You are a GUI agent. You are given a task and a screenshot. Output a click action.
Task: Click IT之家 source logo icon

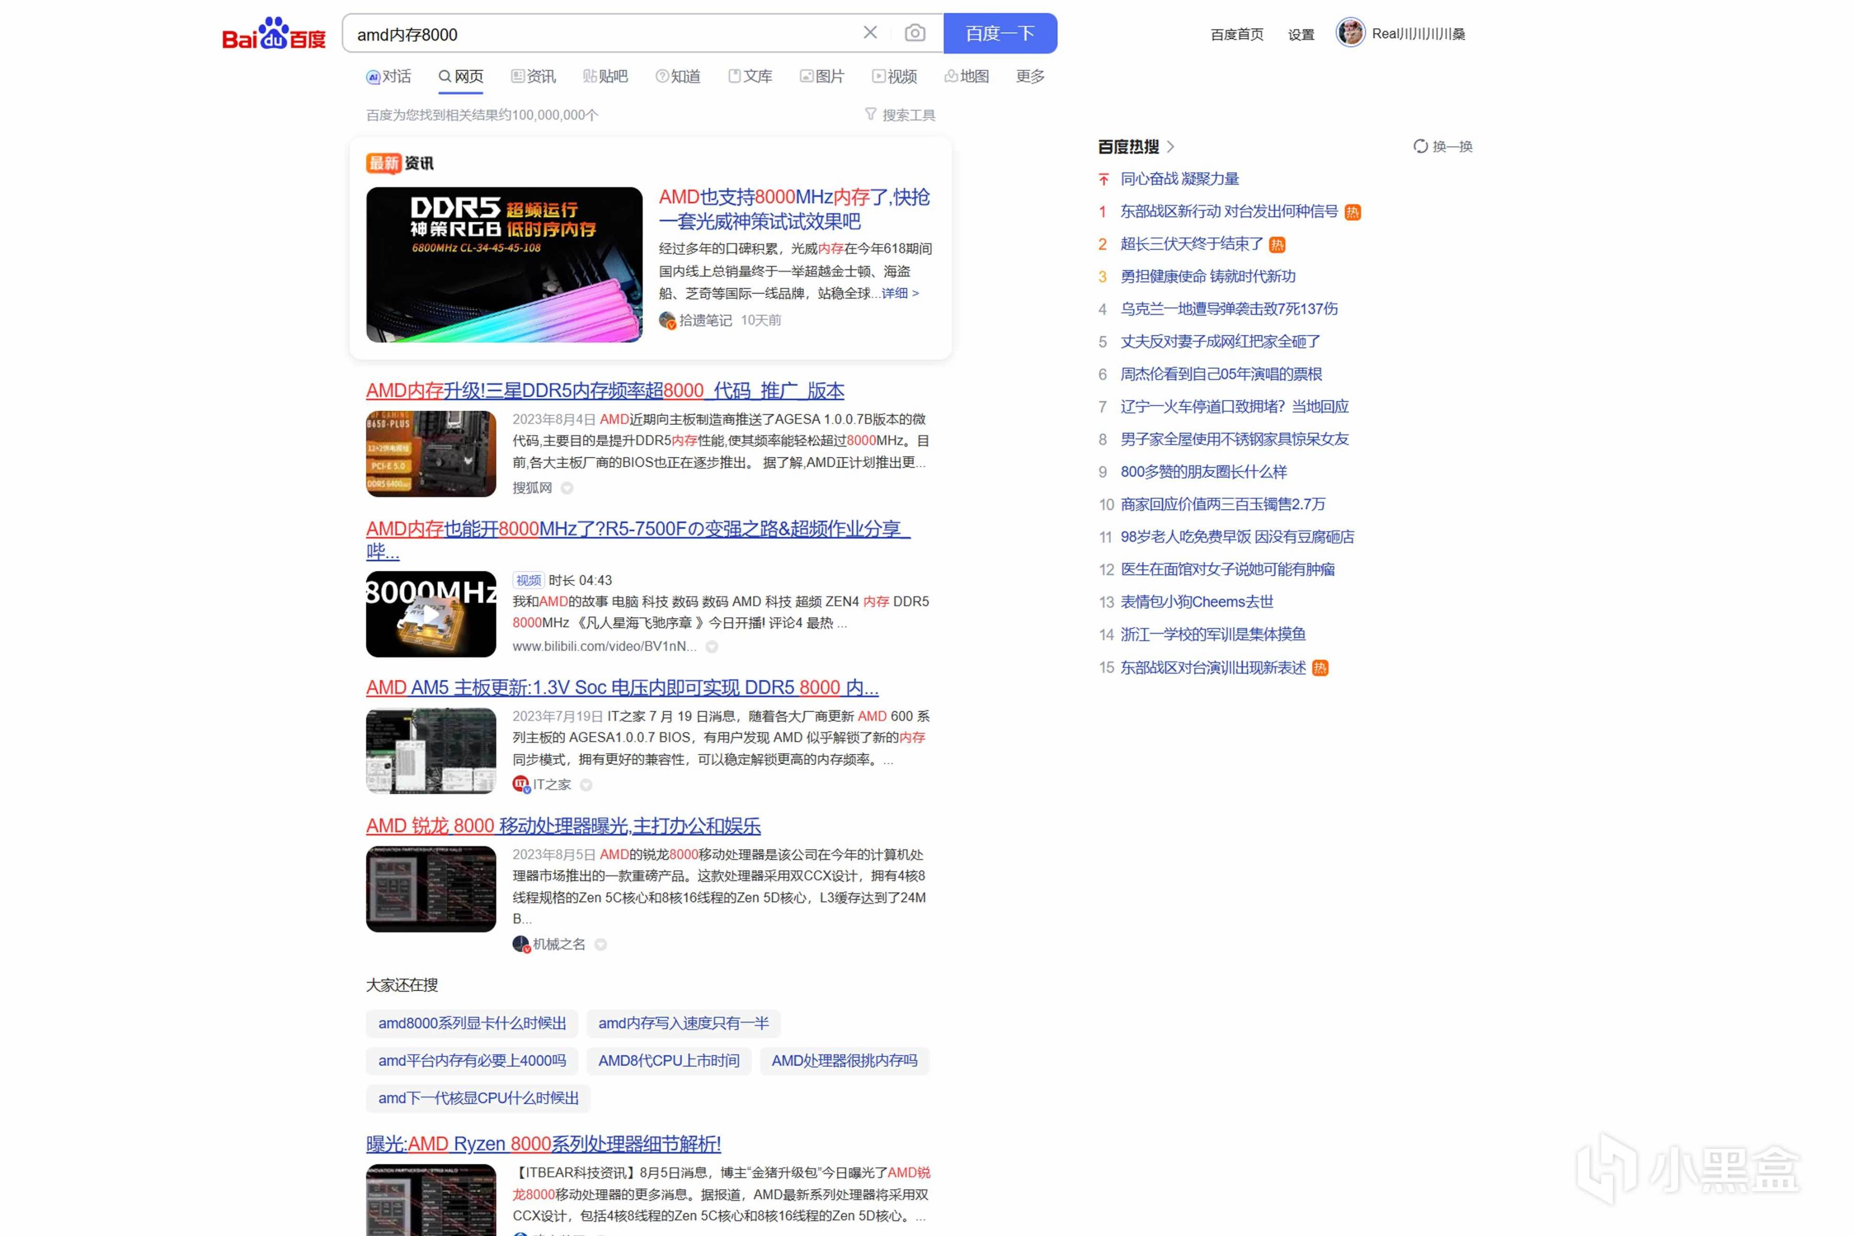coord(521,784)
